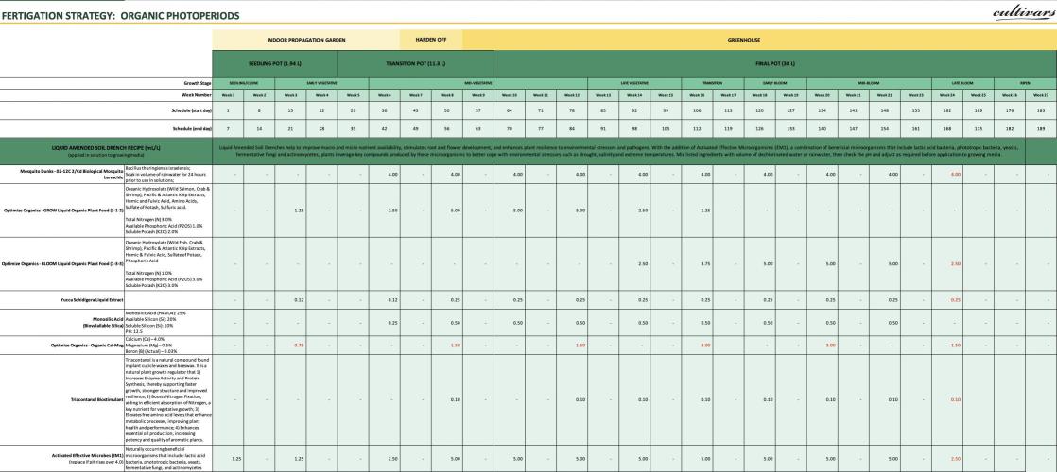Screen dimensions: 1057x472
Task: Click end day cell '140'
Action: tap(823, 128)
